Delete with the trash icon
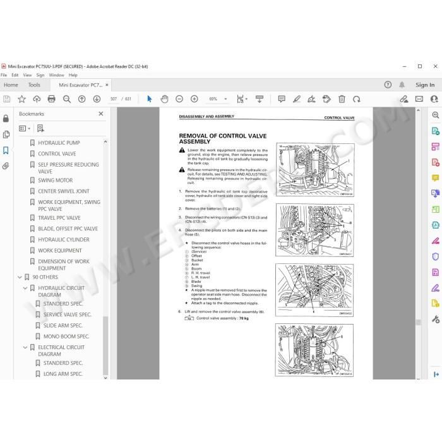Viewport: 442px width, 442px height. pos(342,99)
